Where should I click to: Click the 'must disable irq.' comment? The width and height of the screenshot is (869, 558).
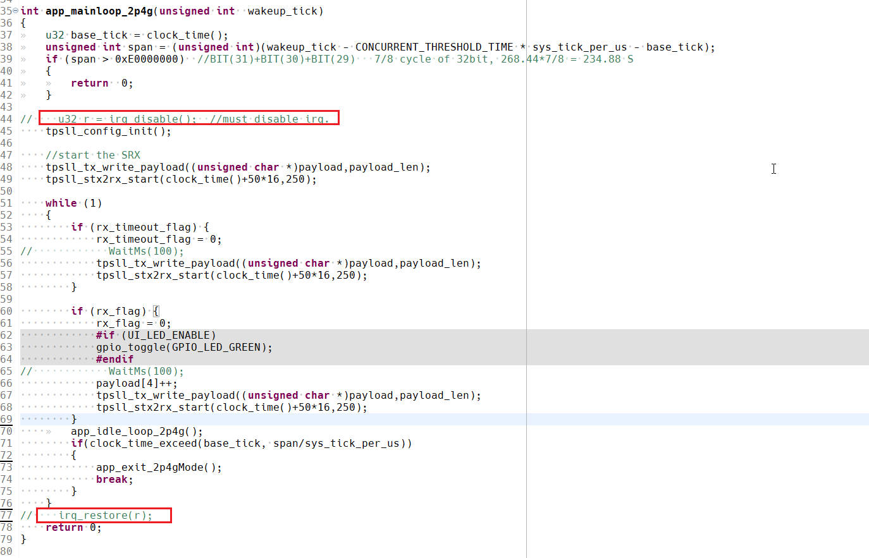point(269,119)
